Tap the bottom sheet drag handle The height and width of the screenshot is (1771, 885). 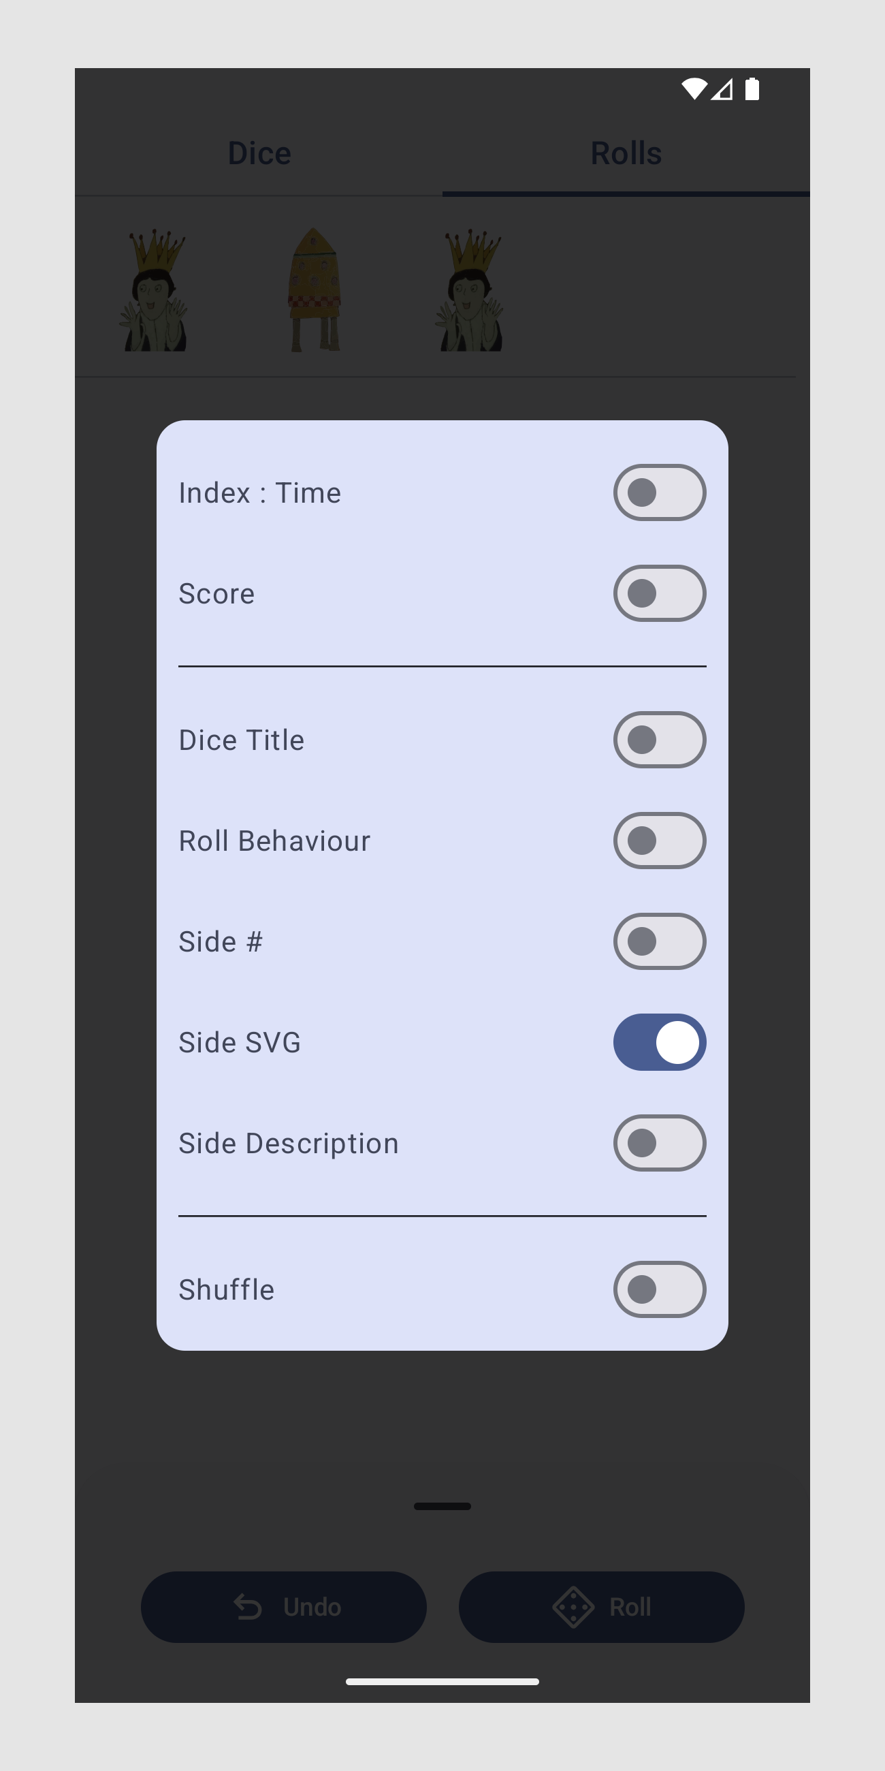[x=442, y=1505]
